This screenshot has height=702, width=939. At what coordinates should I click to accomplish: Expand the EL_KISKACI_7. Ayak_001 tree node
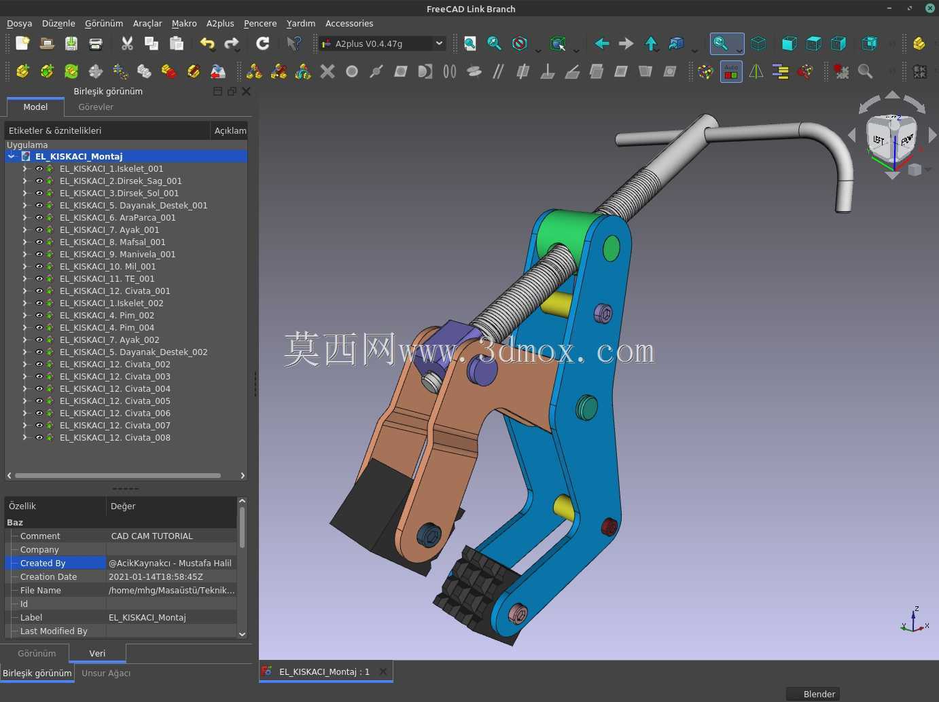click(x=25, y=230)
